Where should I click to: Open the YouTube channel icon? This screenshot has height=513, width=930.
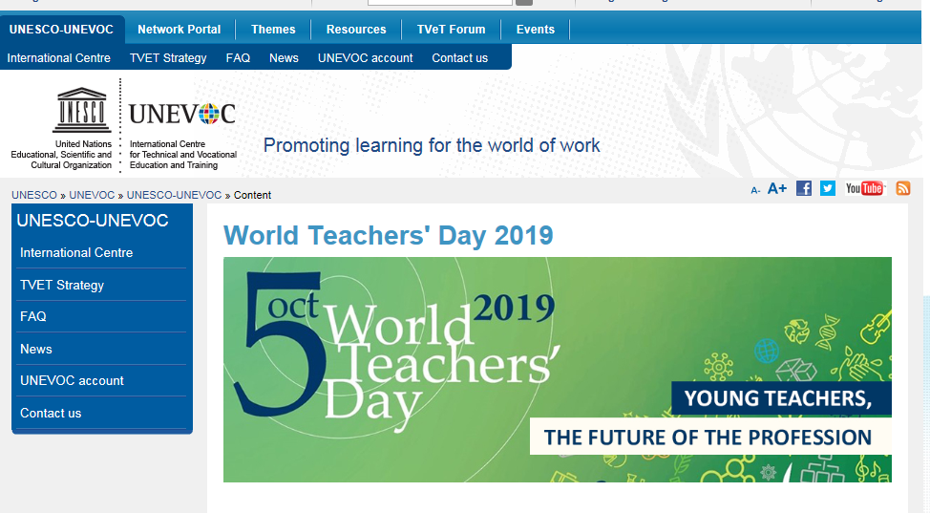865,188
